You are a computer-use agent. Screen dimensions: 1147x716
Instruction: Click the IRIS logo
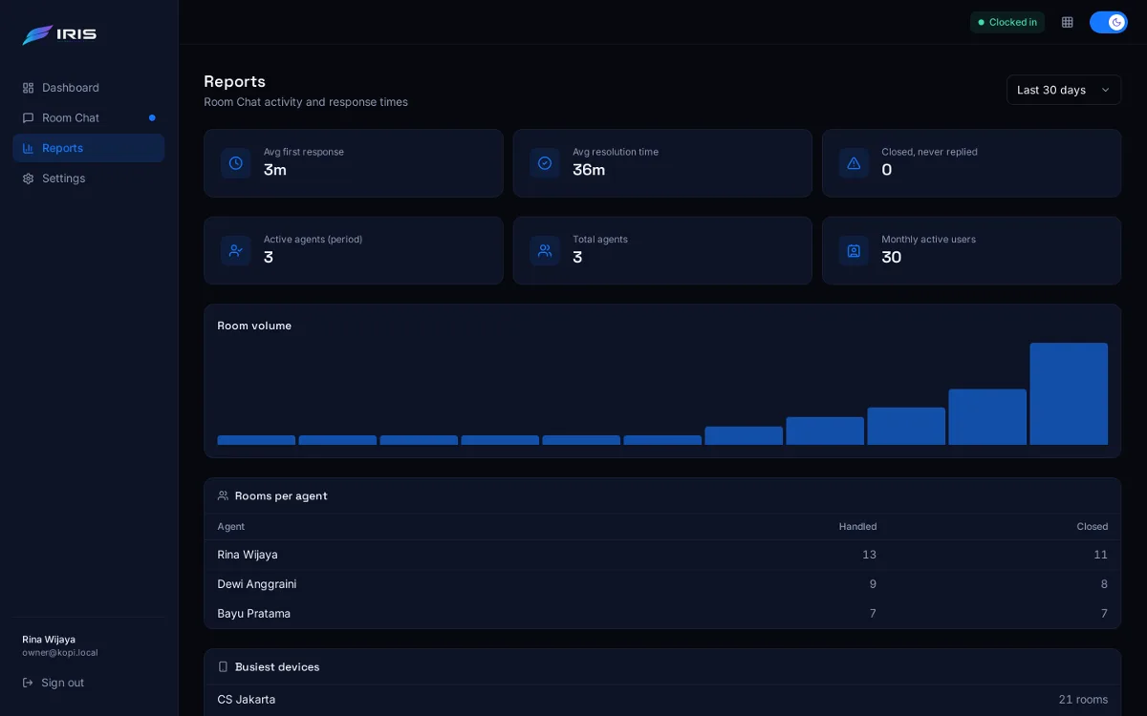pos(59,34)
